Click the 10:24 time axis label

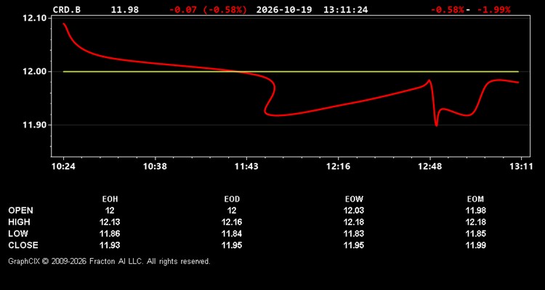click(x=63, y=167)
